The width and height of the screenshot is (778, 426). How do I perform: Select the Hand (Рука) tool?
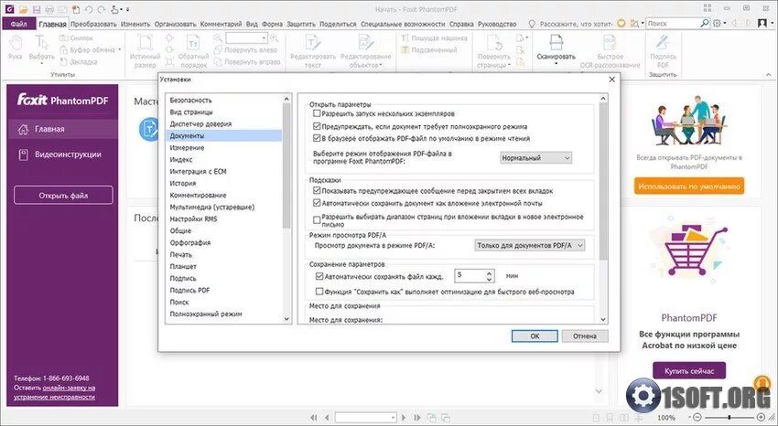[16, 48]
